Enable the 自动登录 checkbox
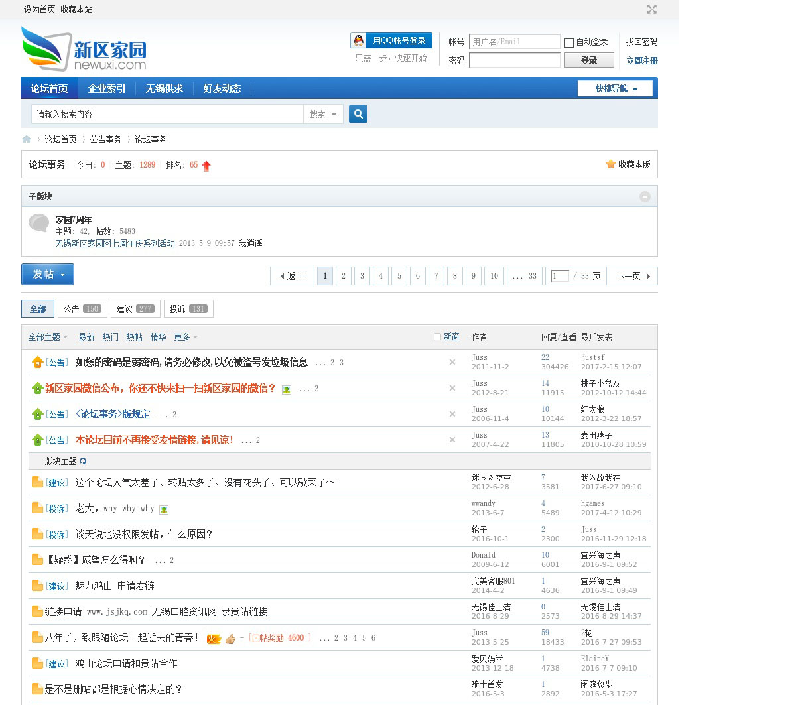The height and width of the screenshot is (705, 796). [x=569, y=42]
